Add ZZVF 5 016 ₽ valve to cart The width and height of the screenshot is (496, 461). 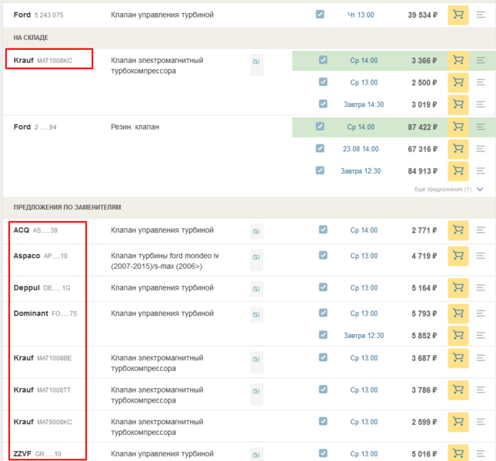pos(458,453)
